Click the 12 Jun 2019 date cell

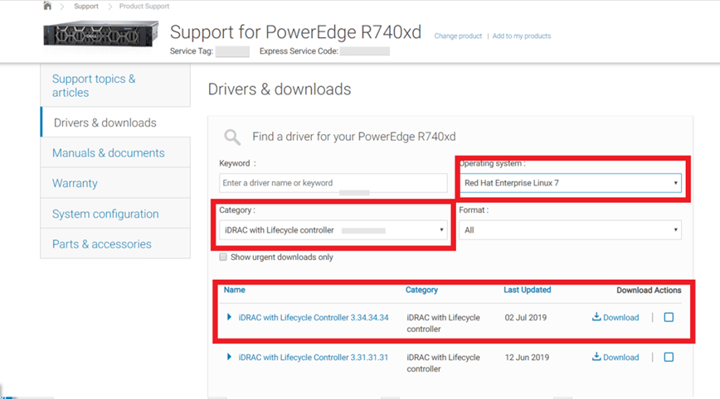(x=527, y=358)
